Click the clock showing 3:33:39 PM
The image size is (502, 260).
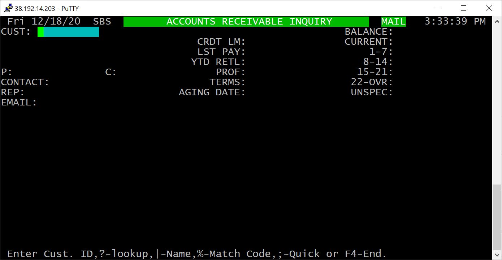click(455, 22)
